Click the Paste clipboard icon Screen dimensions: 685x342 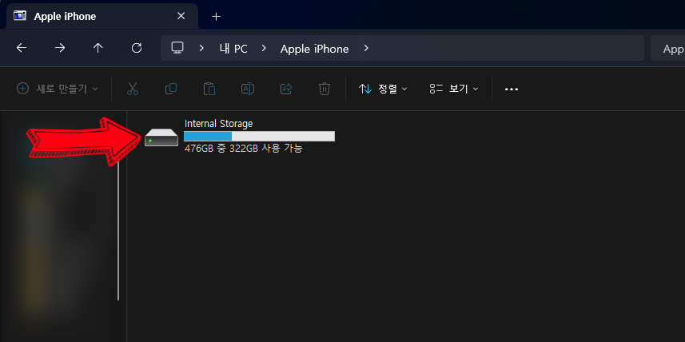click(209, 89)
